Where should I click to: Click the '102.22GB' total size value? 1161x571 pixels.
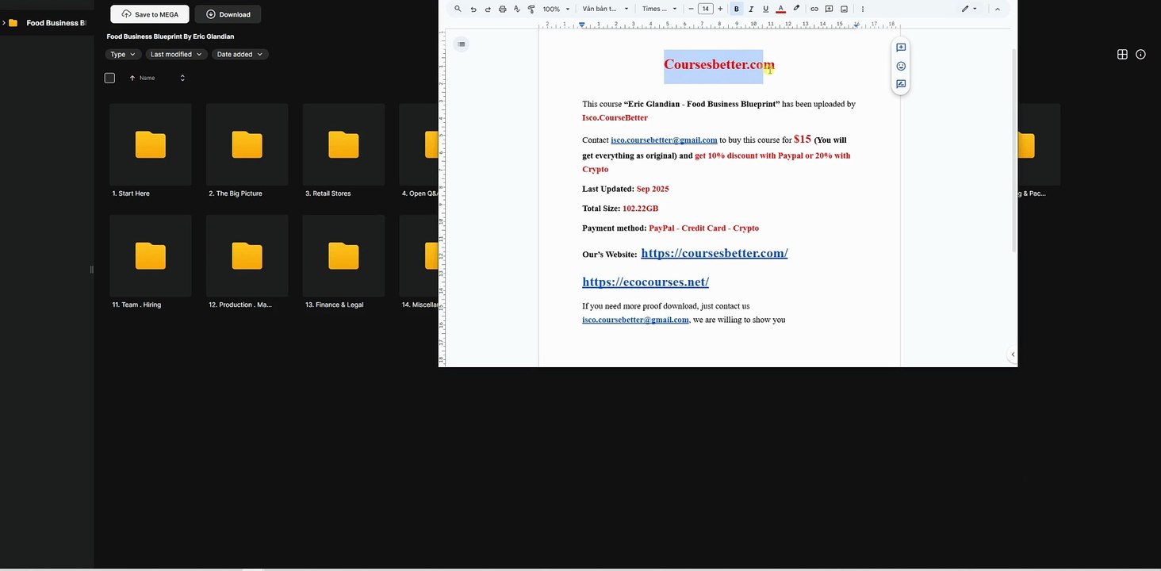click(640, 209)
